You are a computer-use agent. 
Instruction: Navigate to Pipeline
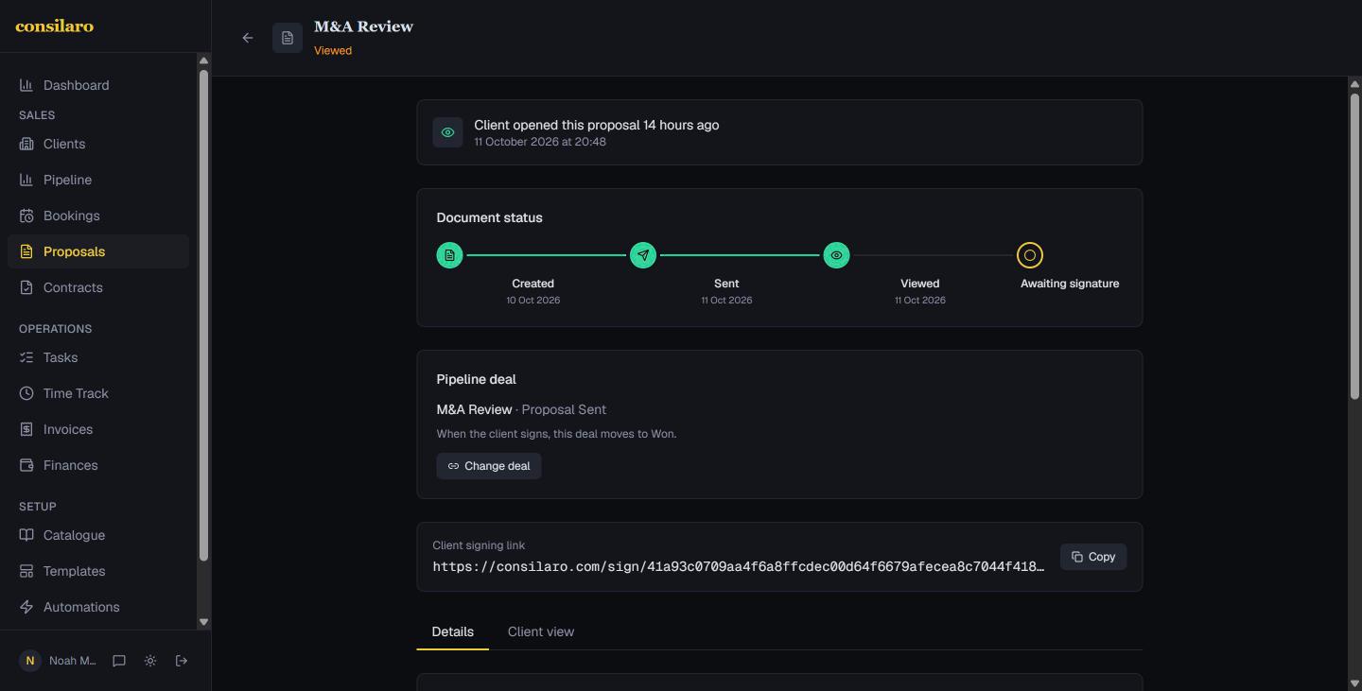pyautogui.click(x=98, y=180)
